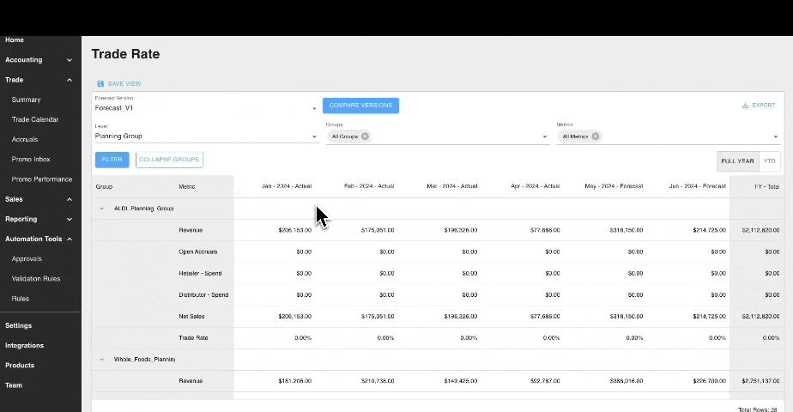
Task: Click the Jan - 2024 - Actual column header
Action: coord(287,186)
